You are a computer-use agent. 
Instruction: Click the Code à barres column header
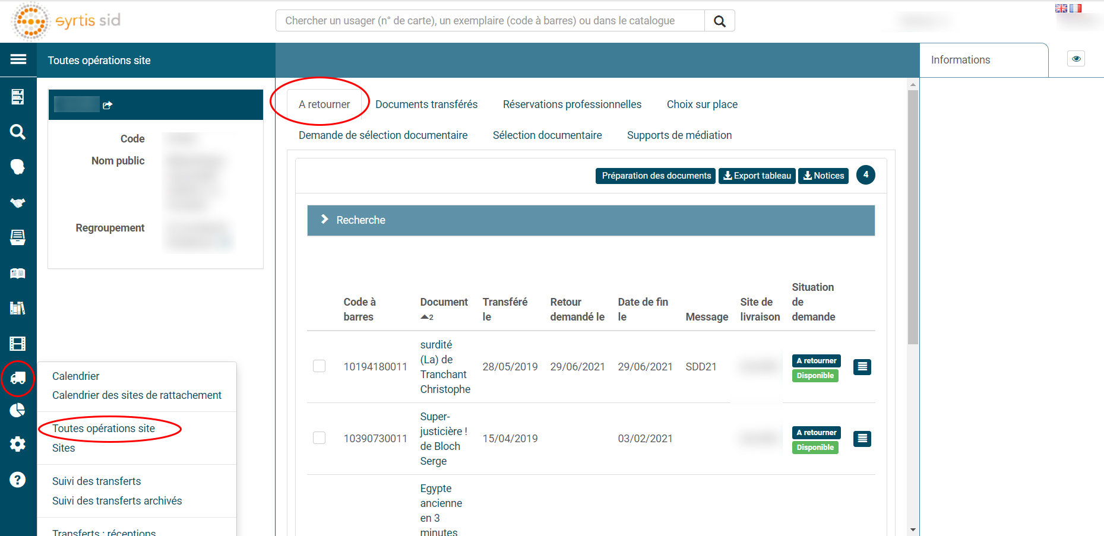coord(359,309)
